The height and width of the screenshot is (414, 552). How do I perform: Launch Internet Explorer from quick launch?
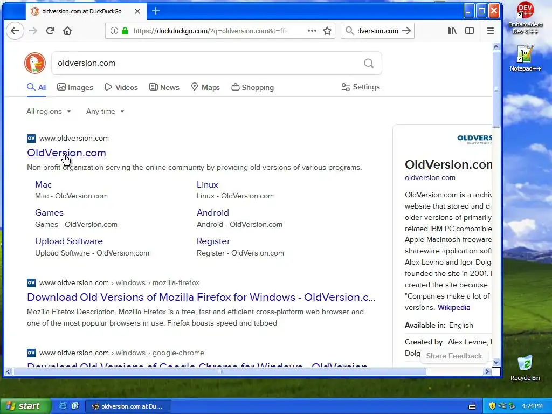pyautogui.click(x=63, y=406)
